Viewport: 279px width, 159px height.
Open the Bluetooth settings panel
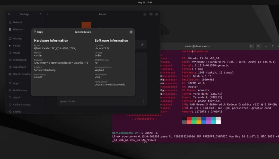(19, 29)
